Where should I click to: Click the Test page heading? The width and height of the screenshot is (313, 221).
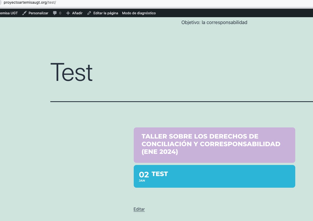(x=71, y=72)
